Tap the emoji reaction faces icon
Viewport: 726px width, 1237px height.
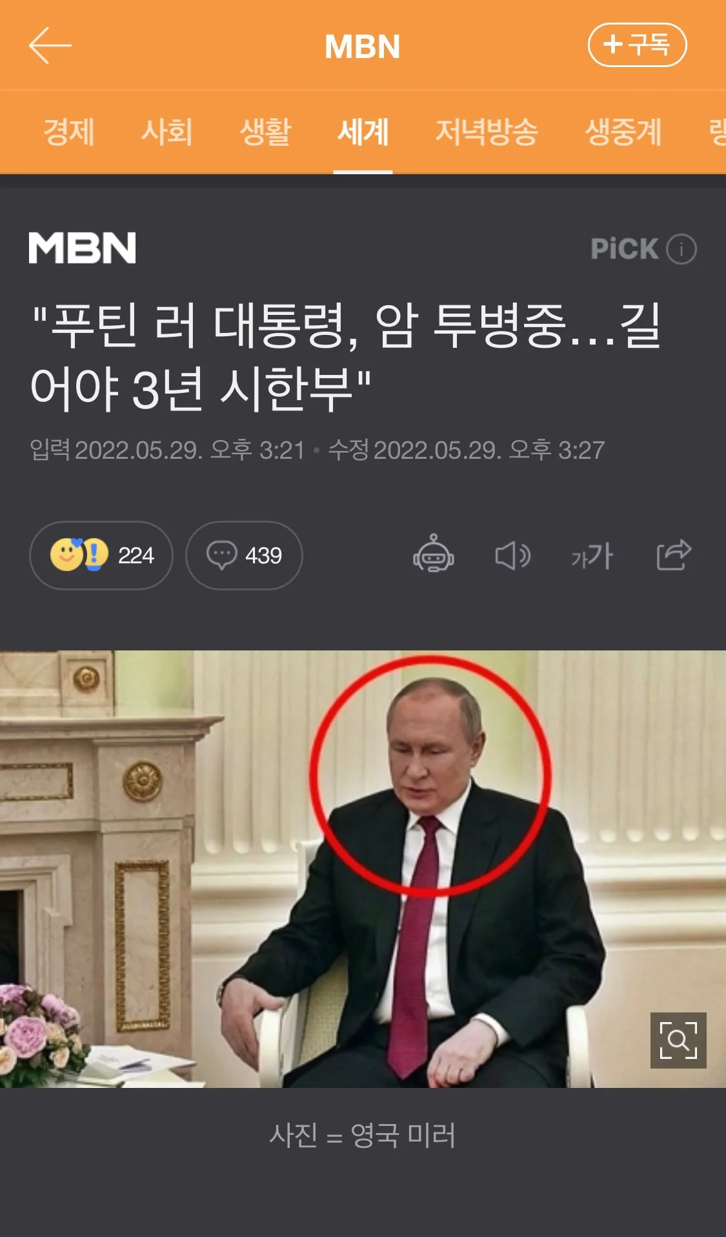pos(79,554)
